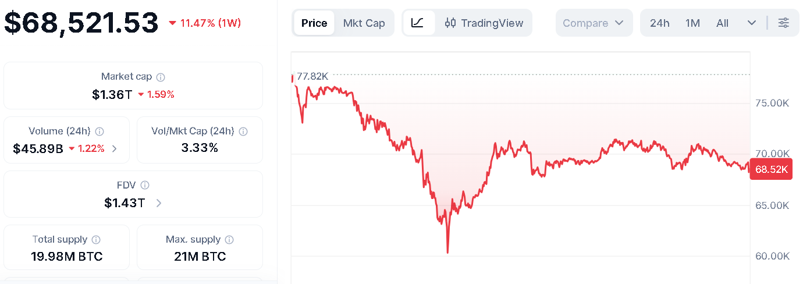
Task: Click the chart's lowest price dip point
Action: (447, 253)
